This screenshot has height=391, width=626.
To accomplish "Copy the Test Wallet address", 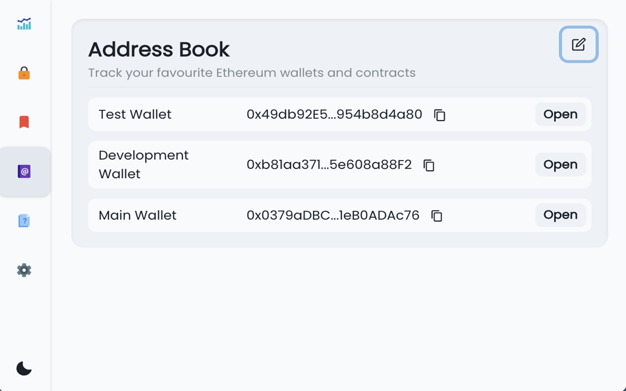I will [x=439, y=115].
